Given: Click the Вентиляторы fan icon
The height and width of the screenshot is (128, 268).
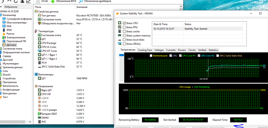Looking at the screenshot, I should pos(36,75).
